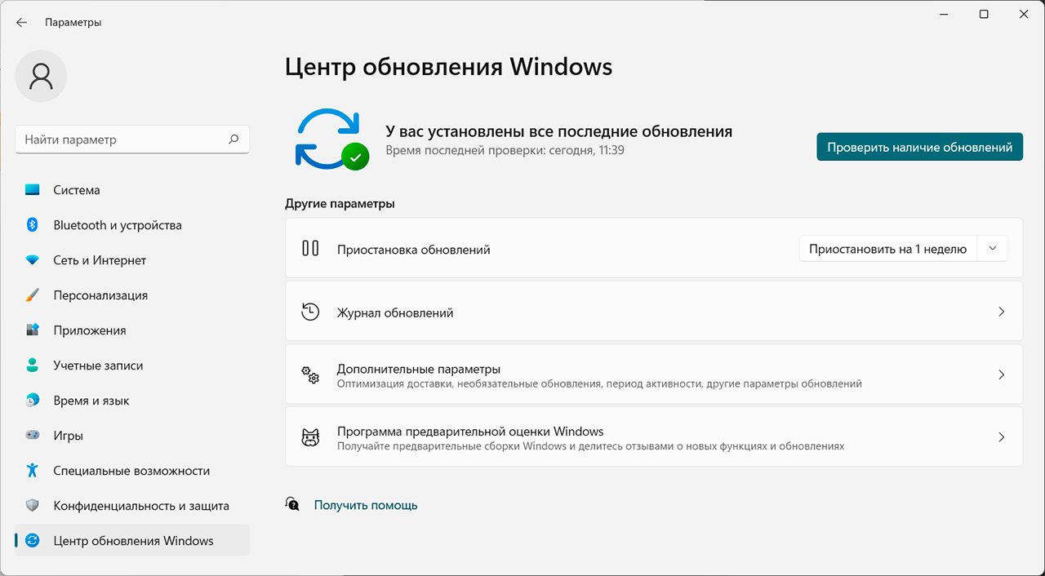Click the back arrow in title bar
The width and height of the screenshot is (1045, 576).
click(21, 22)
